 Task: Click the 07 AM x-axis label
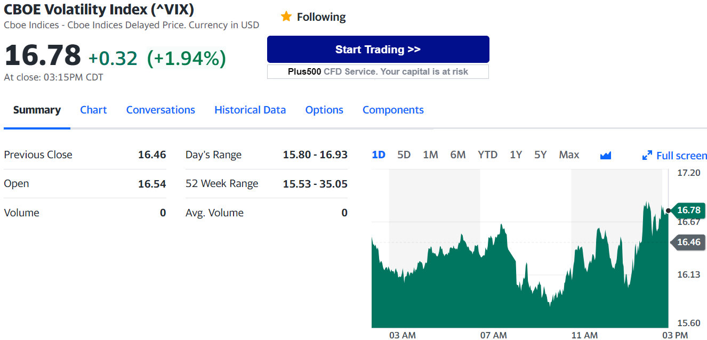[x=494, y=335]
